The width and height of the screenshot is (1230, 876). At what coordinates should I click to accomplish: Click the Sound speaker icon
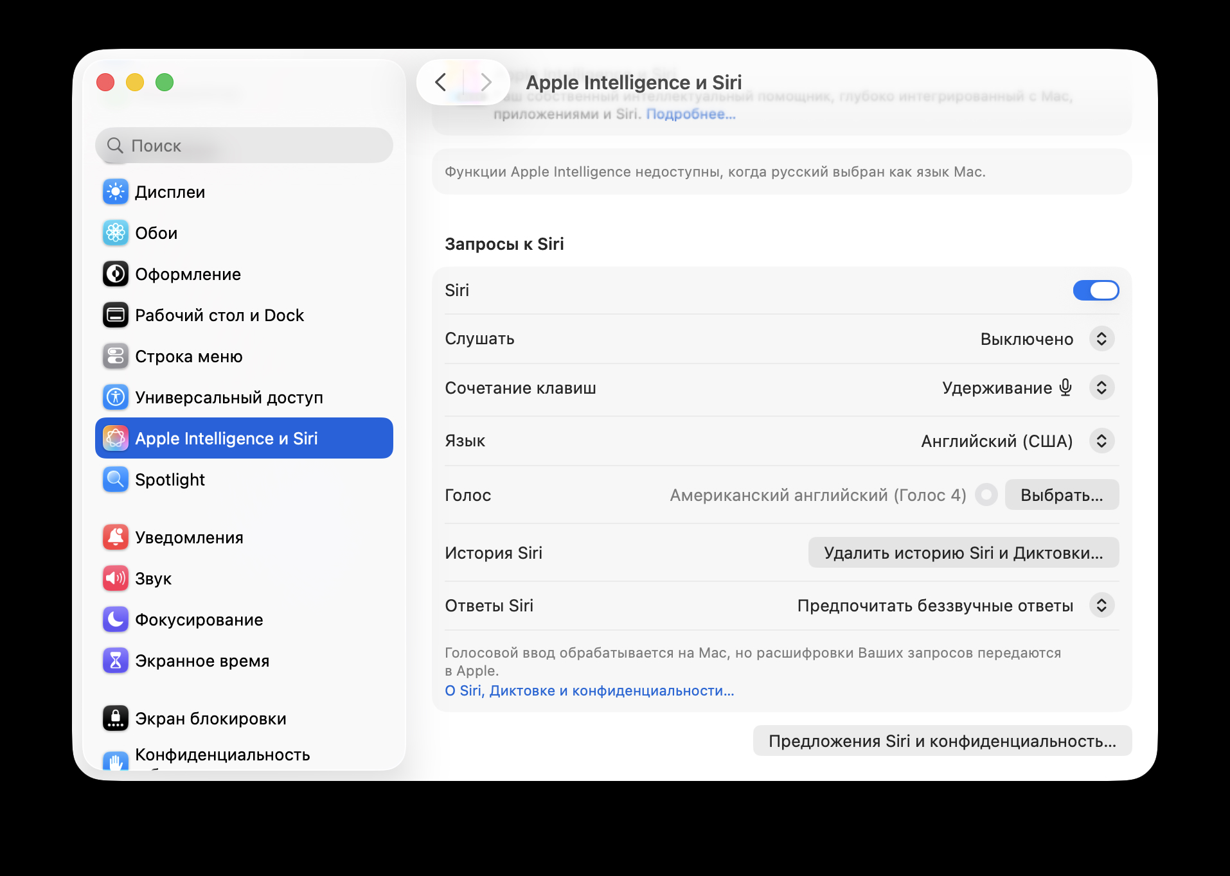click(x=116, y=579)
